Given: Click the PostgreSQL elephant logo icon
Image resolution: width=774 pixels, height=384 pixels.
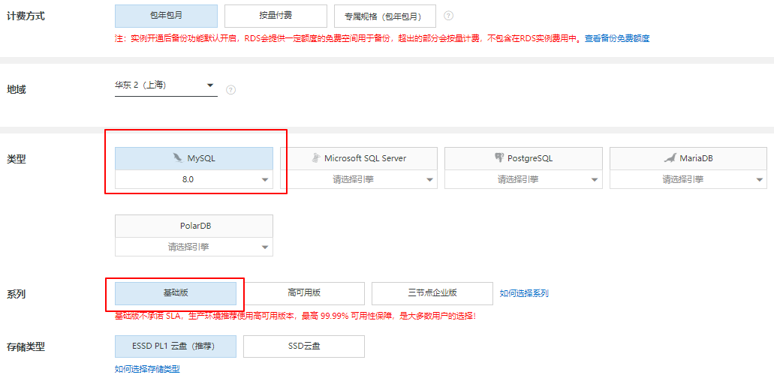Looking at the screenshot, I should pos(499,158).
